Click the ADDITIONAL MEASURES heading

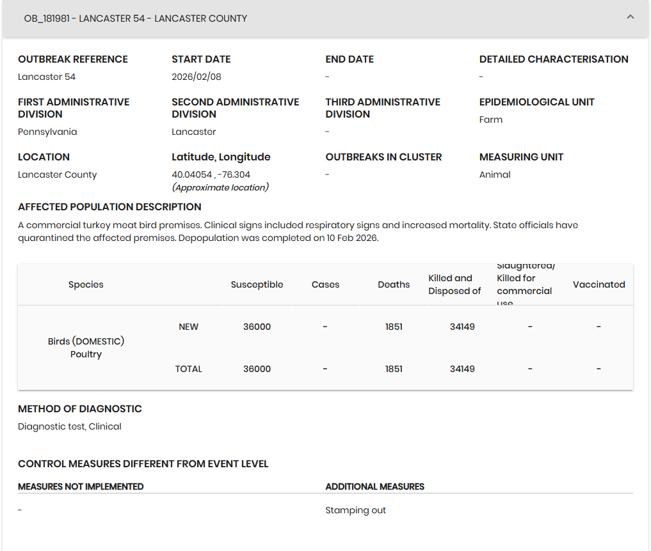tap(375, 486)
